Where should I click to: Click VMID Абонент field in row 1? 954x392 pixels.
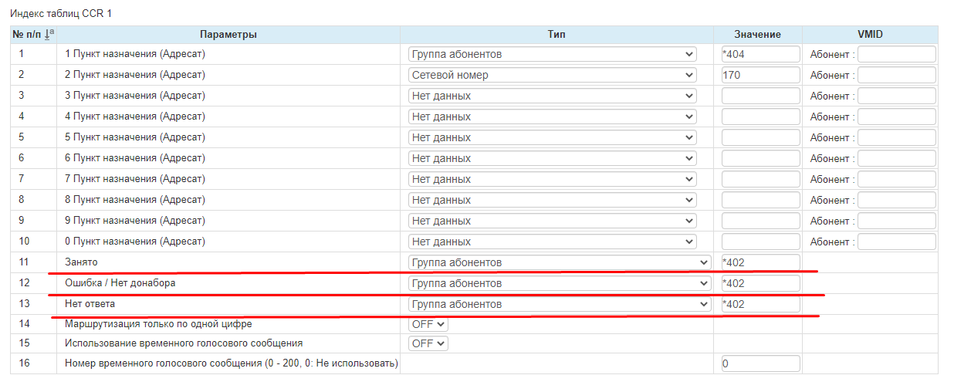pyautogui.click(x=896, y=54)
